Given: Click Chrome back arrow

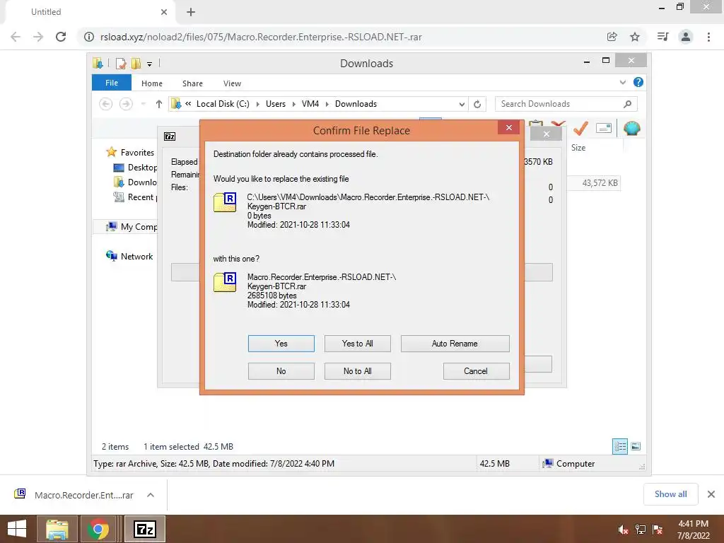Looking at the screenshot, I should tap(16, 37).
